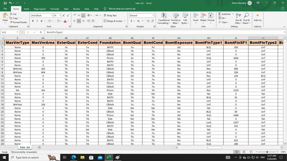
Task: Select the train .txt sheet tab
Action: click(x=25, y=147)
